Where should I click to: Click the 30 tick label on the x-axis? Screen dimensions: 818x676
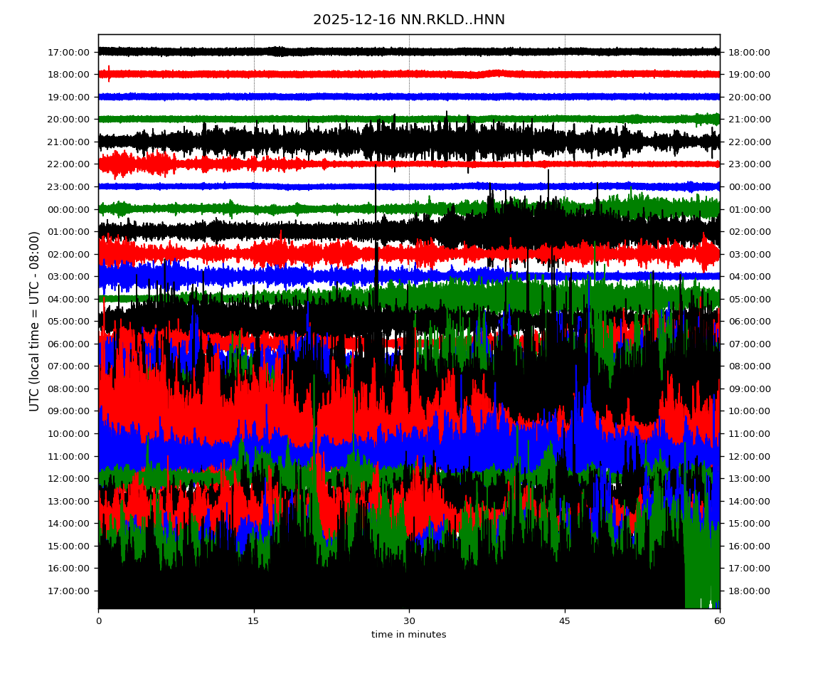[409, 621]
